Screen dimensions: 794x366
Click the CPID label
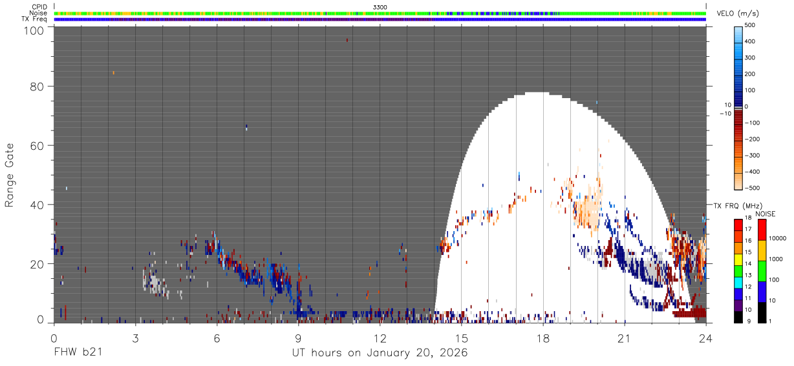click(41, 7)
